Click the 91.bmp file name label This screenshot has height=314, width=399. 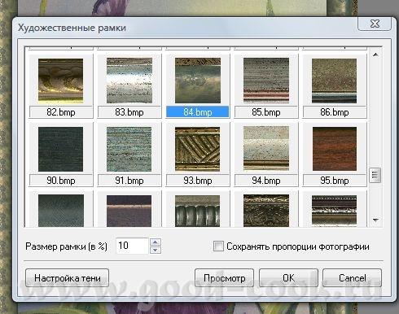point(129,181)
